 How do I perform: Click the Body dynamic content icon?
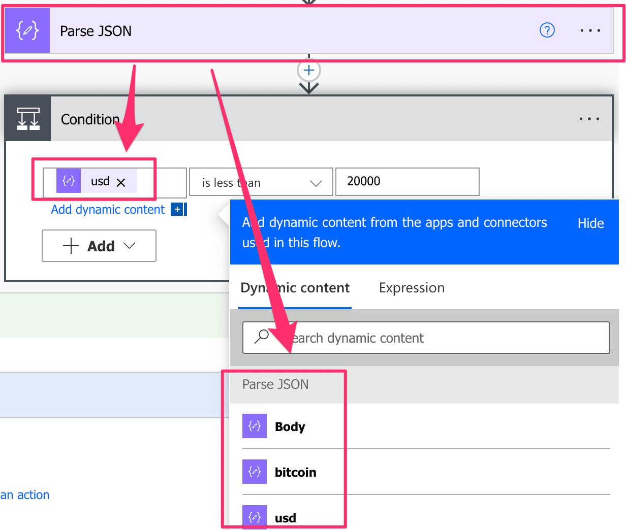tap(254, 426)
